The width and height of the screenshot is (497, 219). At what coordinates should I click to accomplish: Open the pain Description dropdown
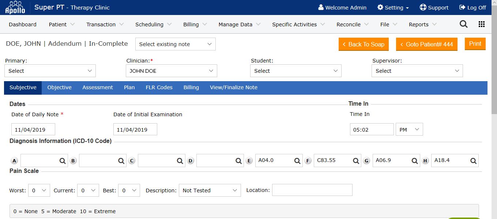pos(210,190)
